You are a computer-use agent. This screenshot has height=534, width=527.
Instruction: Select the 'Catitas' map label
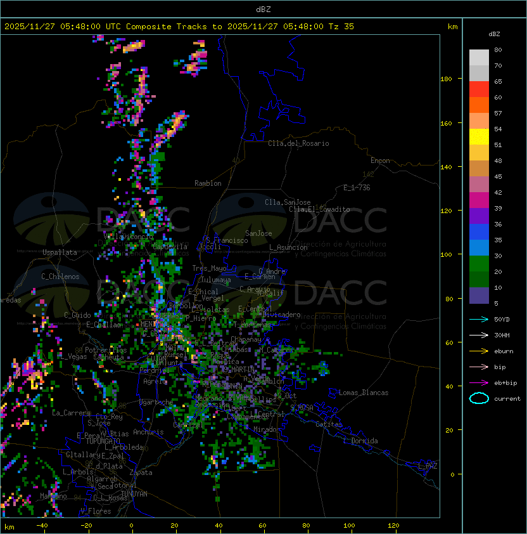pyautogui.click(x=329, y=424)
